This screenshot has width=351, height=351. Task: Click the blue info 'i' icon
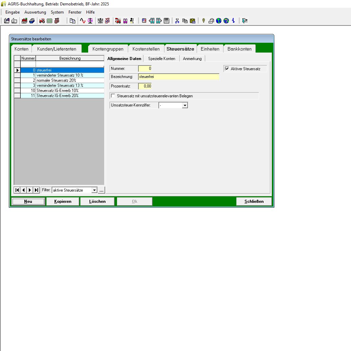[233, 21]
